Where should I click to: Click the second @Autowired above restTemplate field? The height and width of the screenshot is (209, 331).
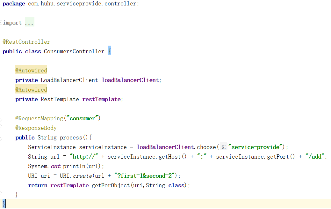31,90
